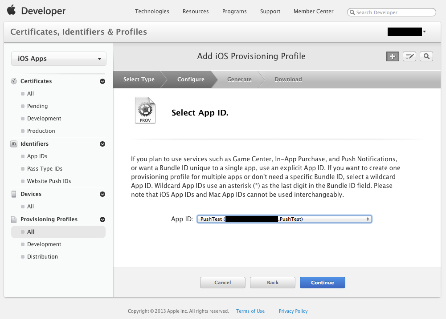Collapse the Certificates section chevron

click(102, 81)
